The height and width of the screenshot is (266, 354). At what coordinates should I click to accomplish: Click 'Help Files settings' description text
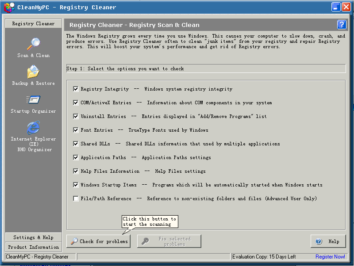coord(180,171)
